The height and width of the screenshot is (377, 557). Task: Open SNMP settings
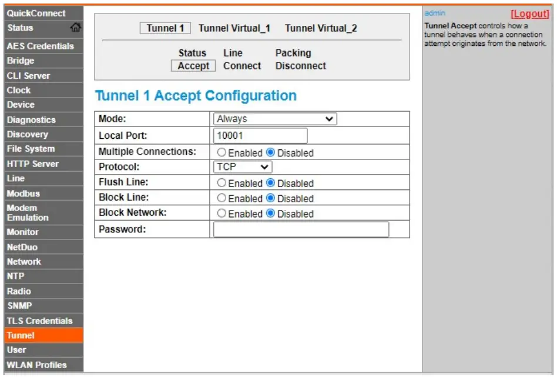pyautogui.click(x=43, y=306)
